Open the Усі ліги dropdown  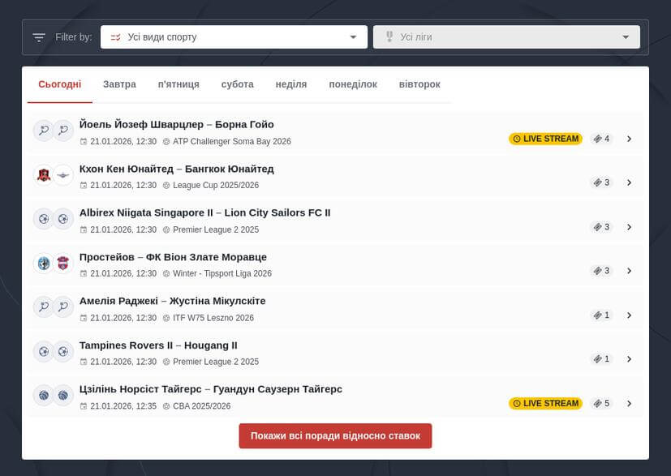pos(506,37)
